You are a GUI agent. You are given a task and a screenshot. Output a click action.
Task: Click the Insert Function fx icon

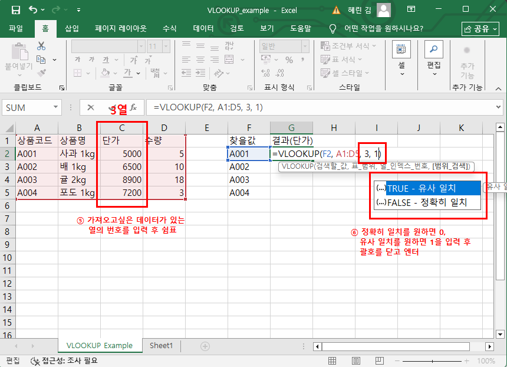coord(134,107)
